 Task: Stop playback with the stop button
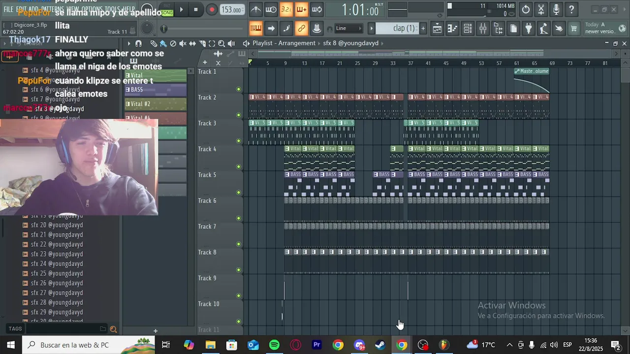196,9
